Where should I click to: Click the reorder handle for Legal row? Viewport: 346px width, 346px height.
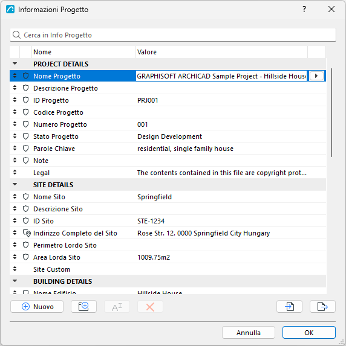point(15,172)
